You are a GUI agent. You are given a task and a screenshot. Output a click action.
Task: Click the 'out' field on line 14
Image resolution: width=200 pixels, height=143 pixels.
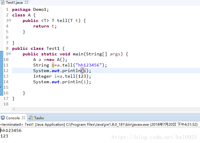(56, 82)
